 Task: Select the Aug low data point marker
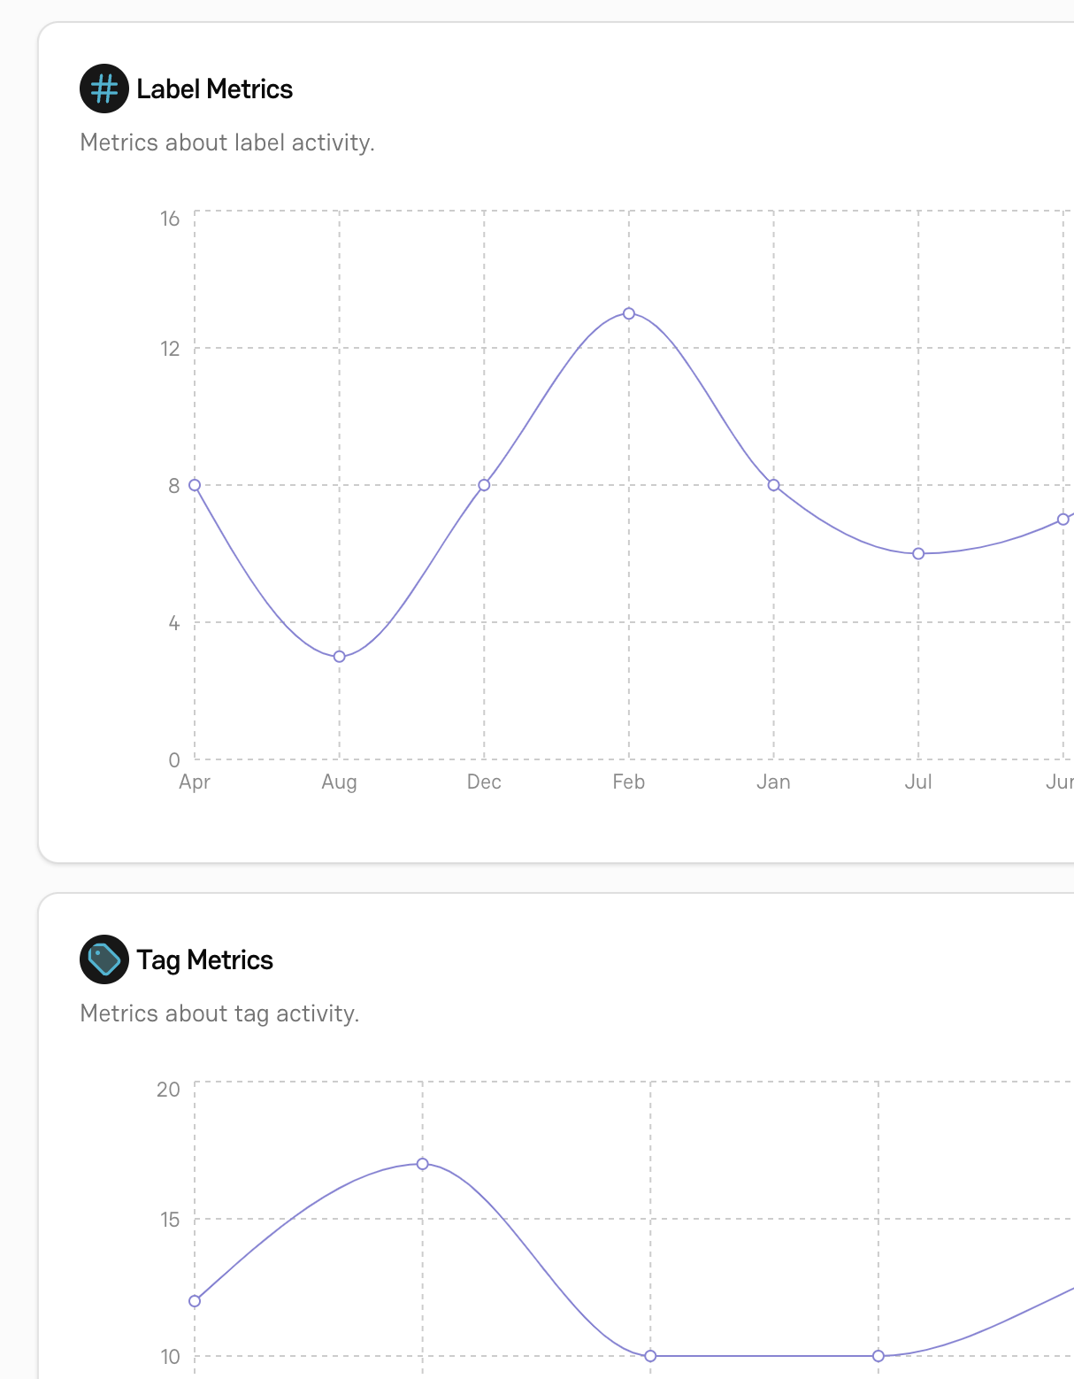pyautogui.click(x=340, y=657)
